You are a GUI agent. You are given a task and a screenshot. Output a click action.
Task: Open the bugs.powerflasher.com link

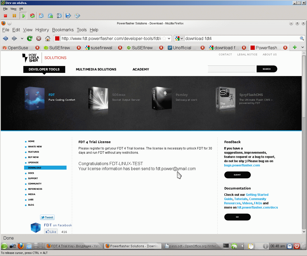pyautogui.click(x=242, y=165)
